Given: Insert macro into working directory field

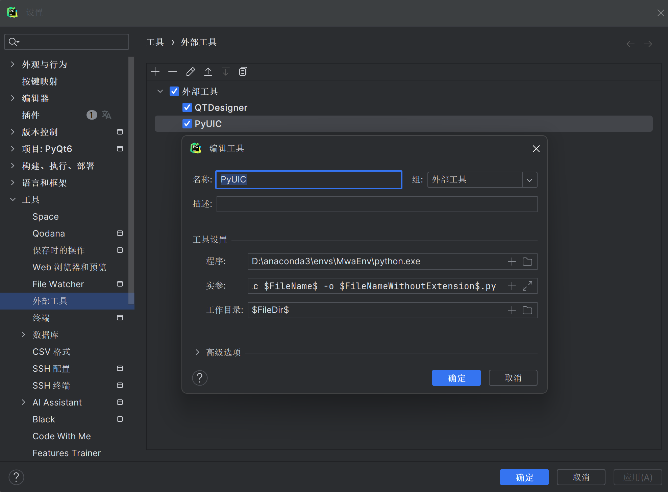Looking at the screenshot, I should coord(512,310).
